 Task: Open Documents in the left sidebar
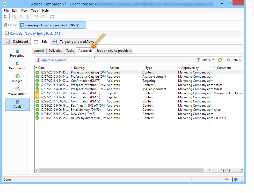tap(17, 66)
